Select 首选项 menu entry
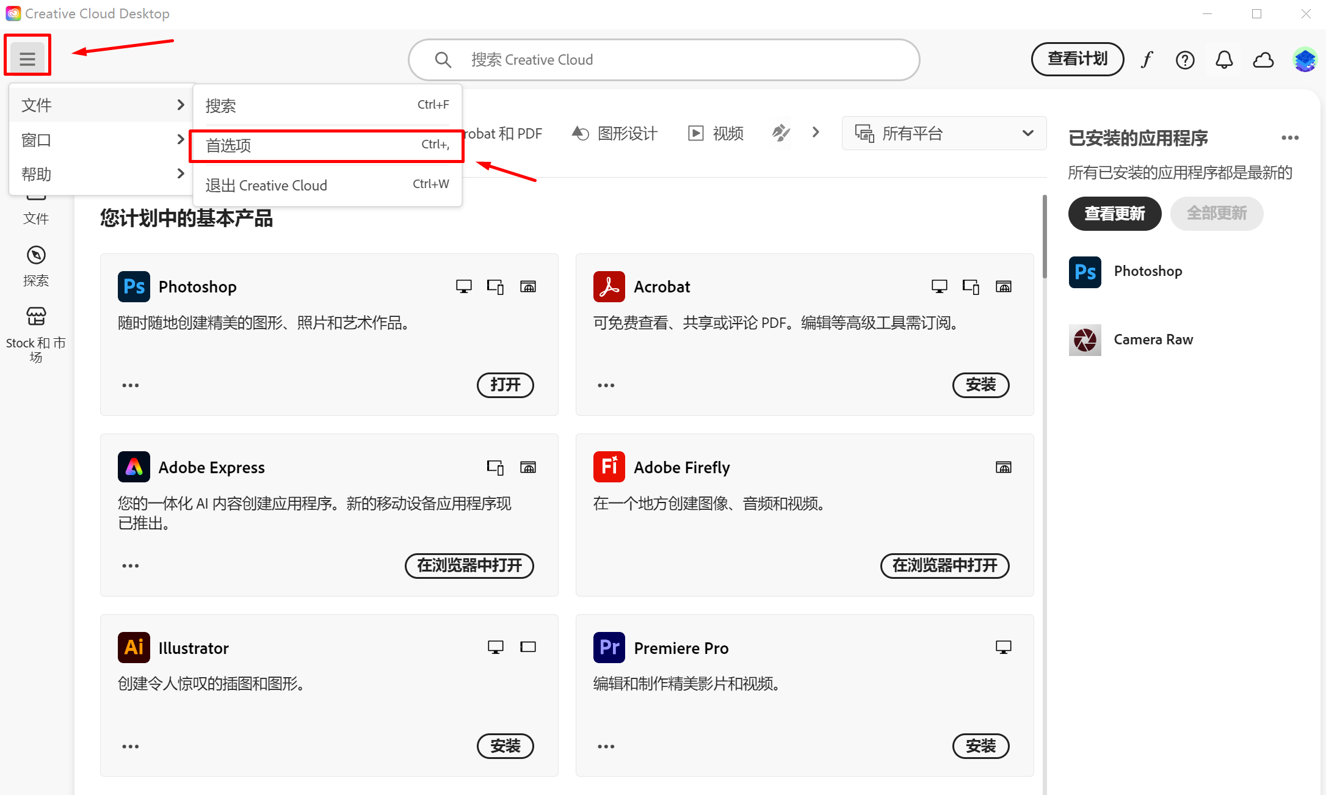Screen dimensions: 1326x795 (327, 145)
